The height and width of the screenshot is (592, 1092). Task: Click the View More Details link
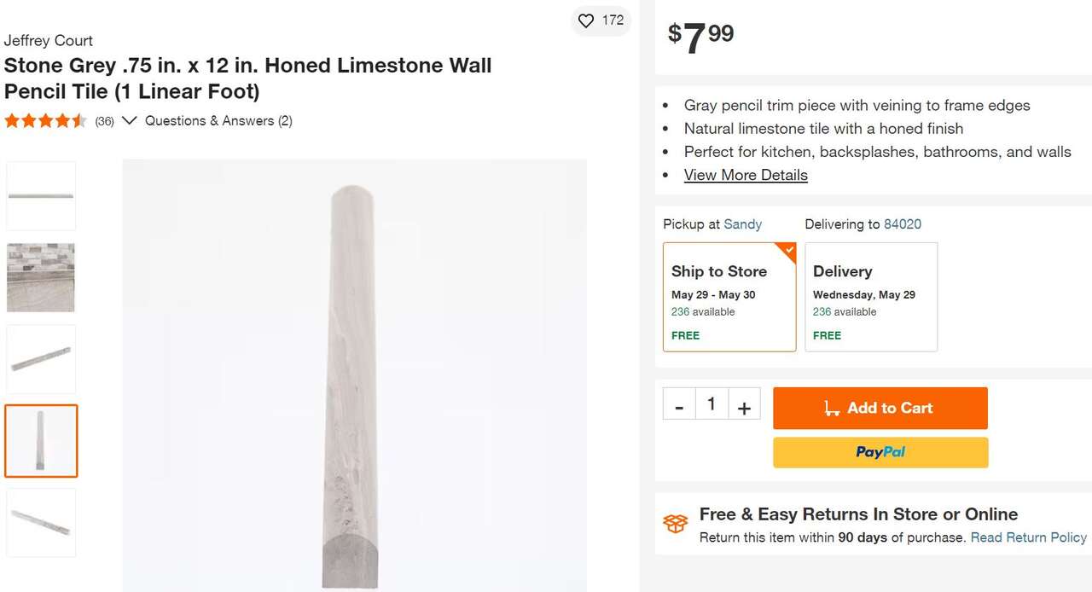tap(746, 175)
